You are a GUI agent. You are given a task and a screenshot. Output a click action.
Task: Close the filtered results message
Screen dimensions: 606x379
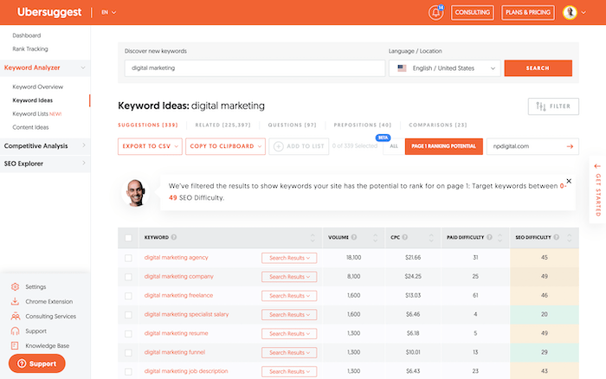pos(569,181)
